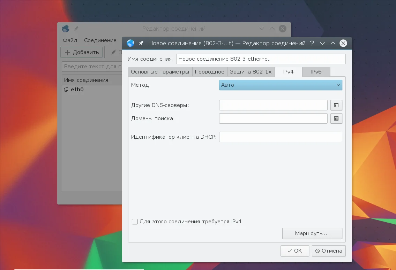This screenshot has height=270, width=396.
Task: Focus Идентификатор клиента DHCP field
Action: coord(280,137)
